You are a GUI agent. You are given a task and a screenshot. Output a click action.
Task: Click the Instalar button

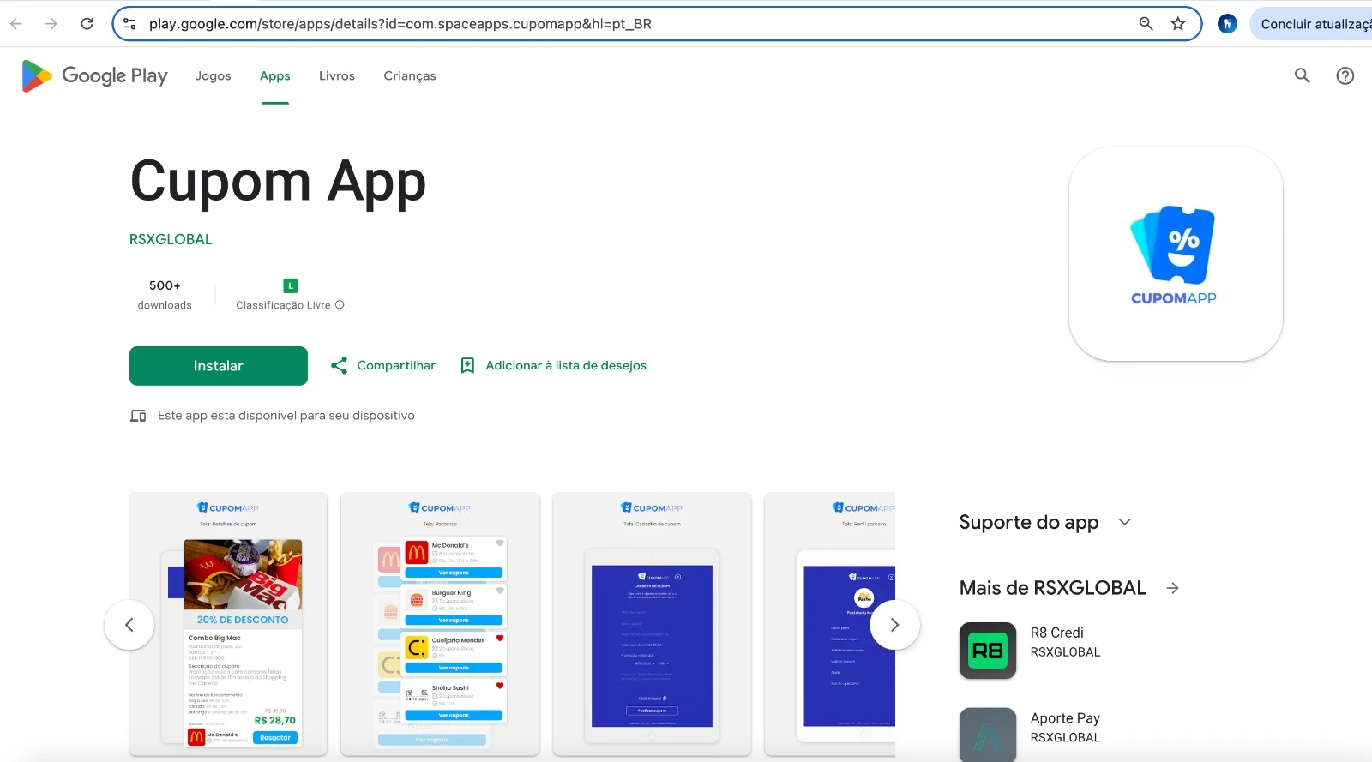[219, 366]
